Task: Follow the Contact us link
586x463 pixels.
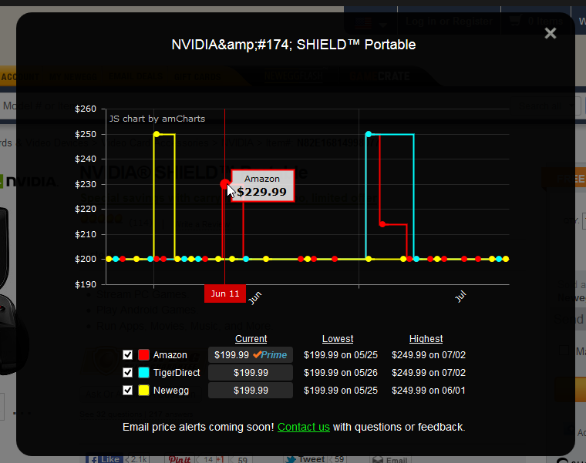Action: [x=304, y=427]
